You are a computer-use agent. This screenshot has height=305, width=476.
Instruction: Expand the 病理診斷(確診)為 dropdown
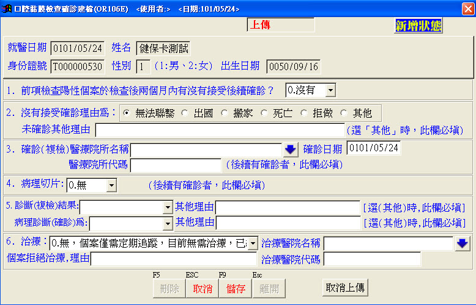pos(168,224)
